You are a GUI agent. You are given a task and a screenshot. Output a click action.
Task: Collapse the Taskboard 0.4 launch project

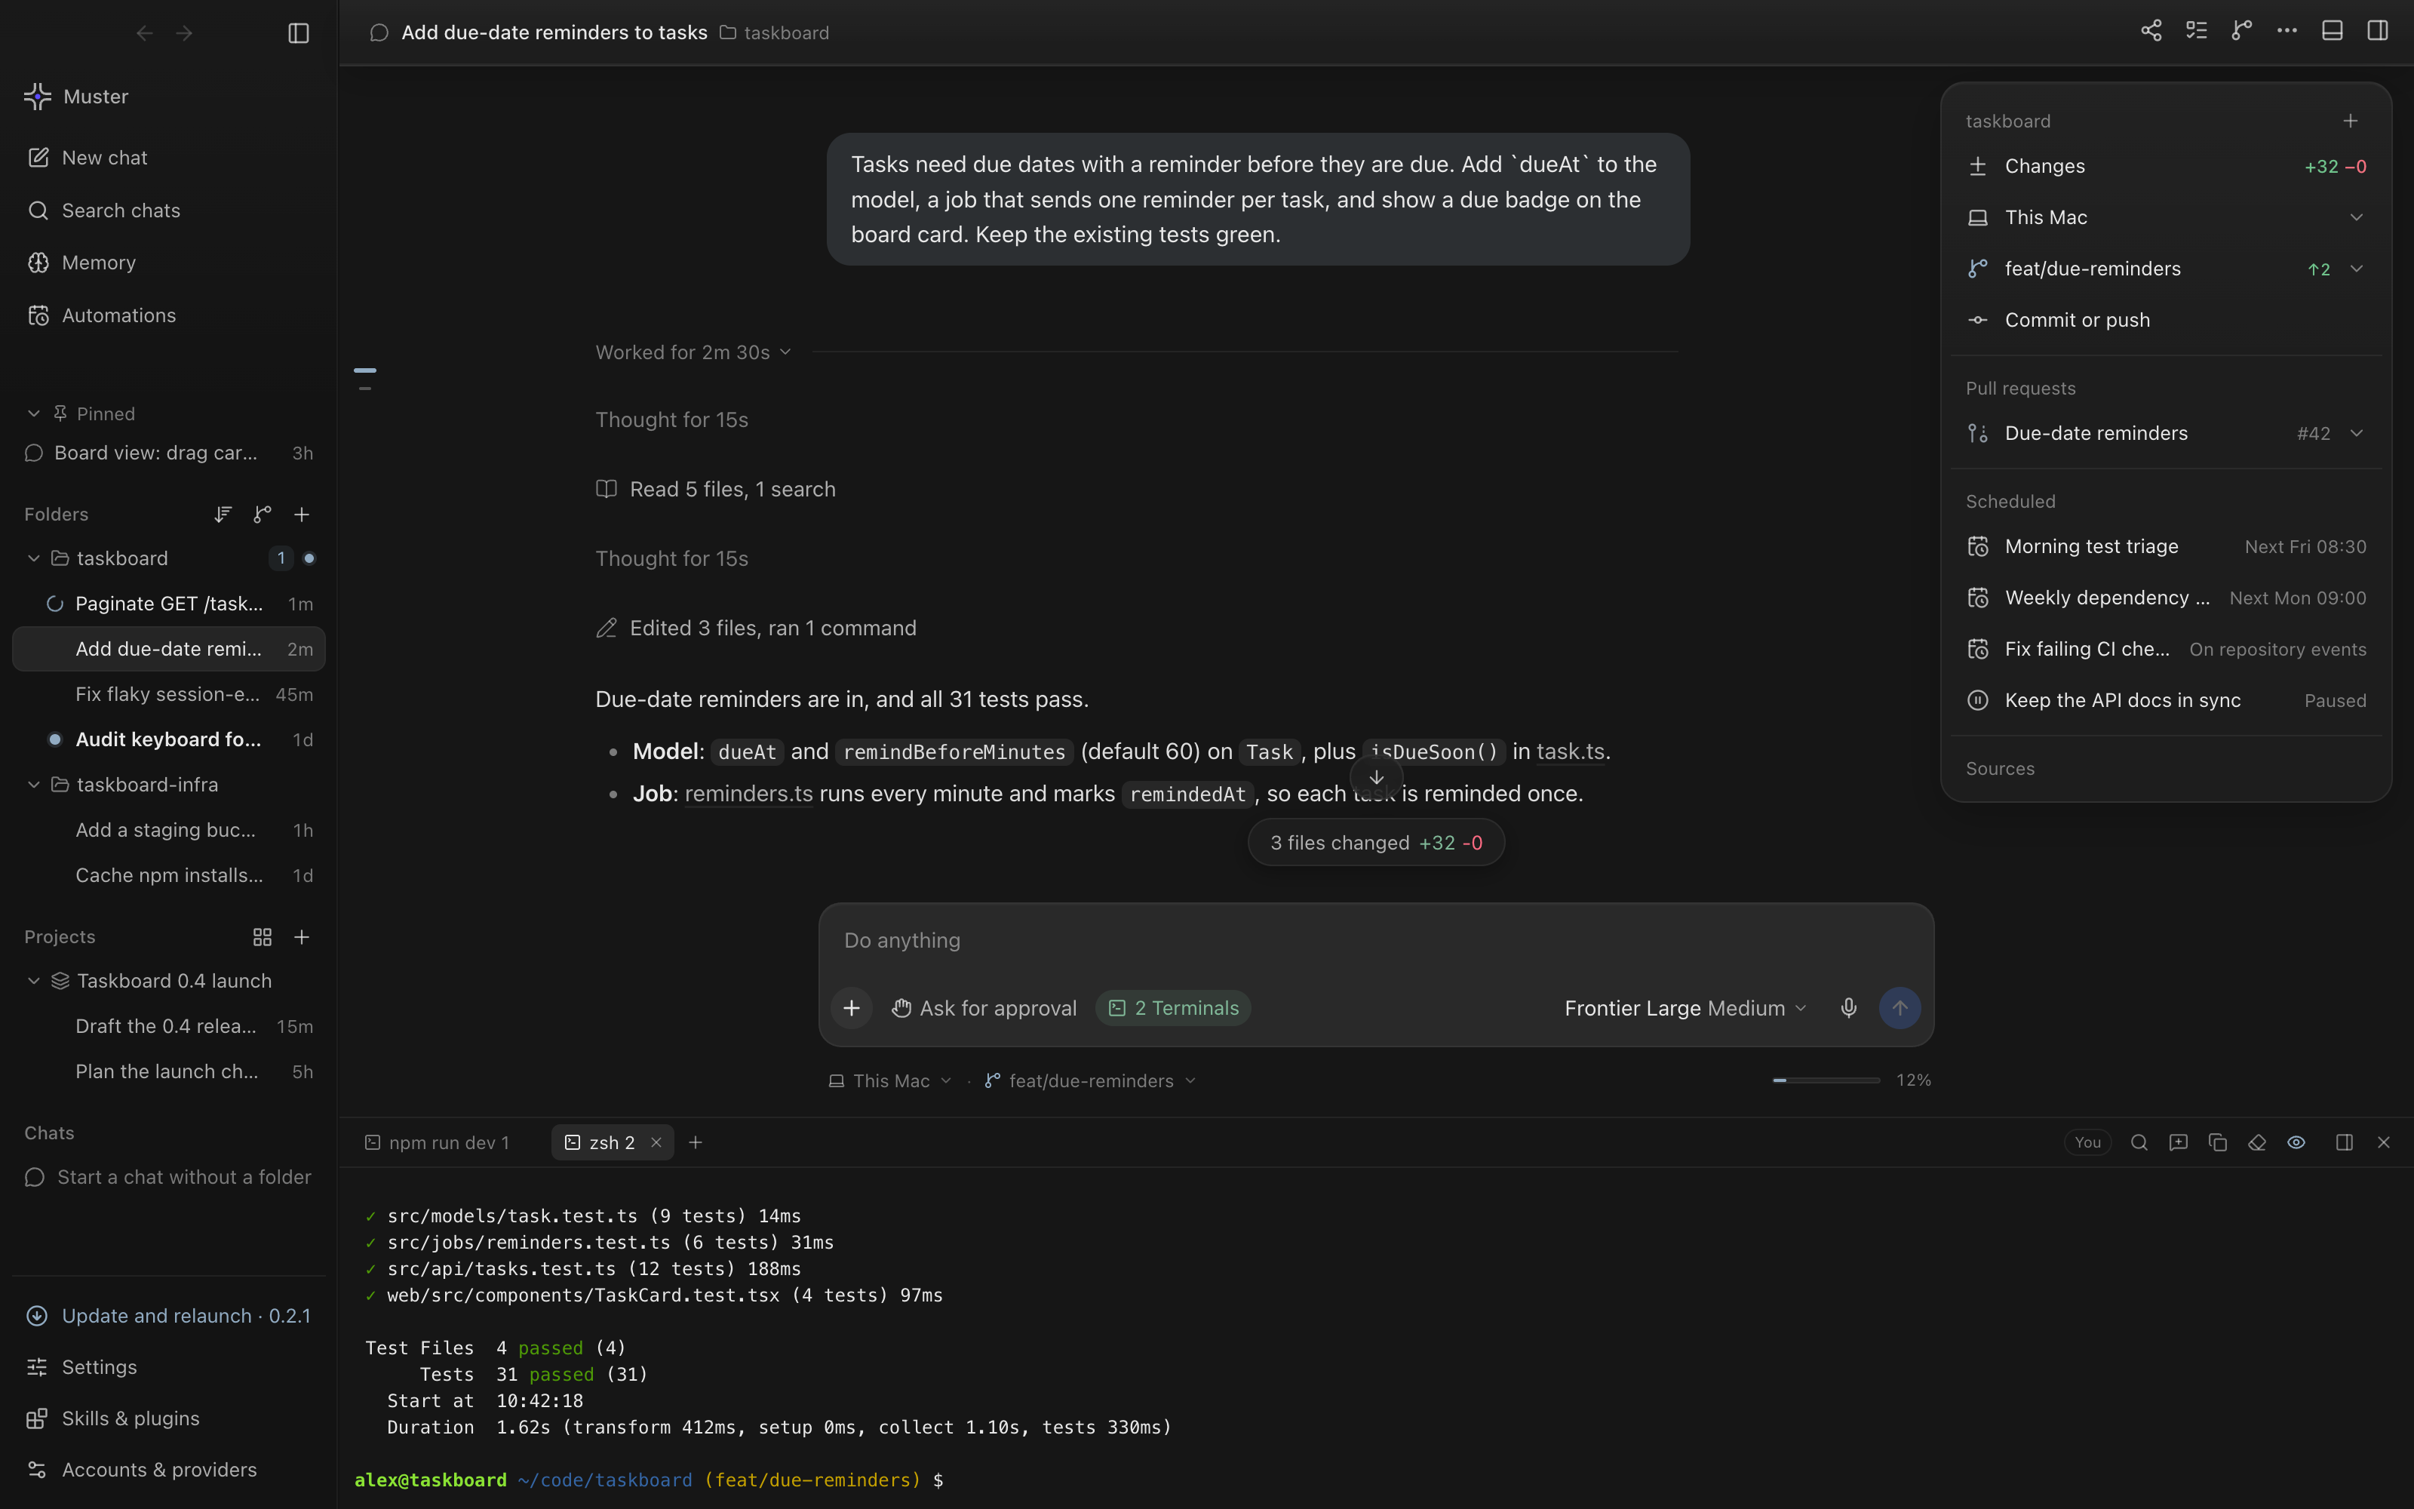tap(34, 981)
